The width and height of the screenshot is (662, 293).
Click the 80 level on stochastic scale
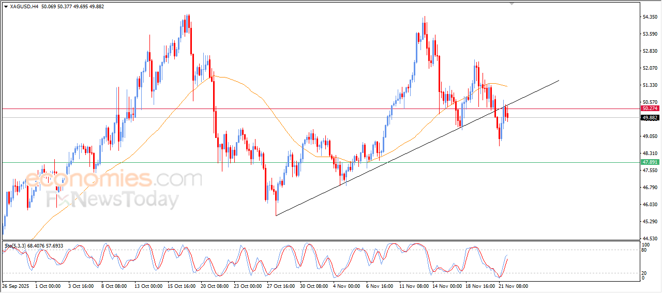coord(644,250)
